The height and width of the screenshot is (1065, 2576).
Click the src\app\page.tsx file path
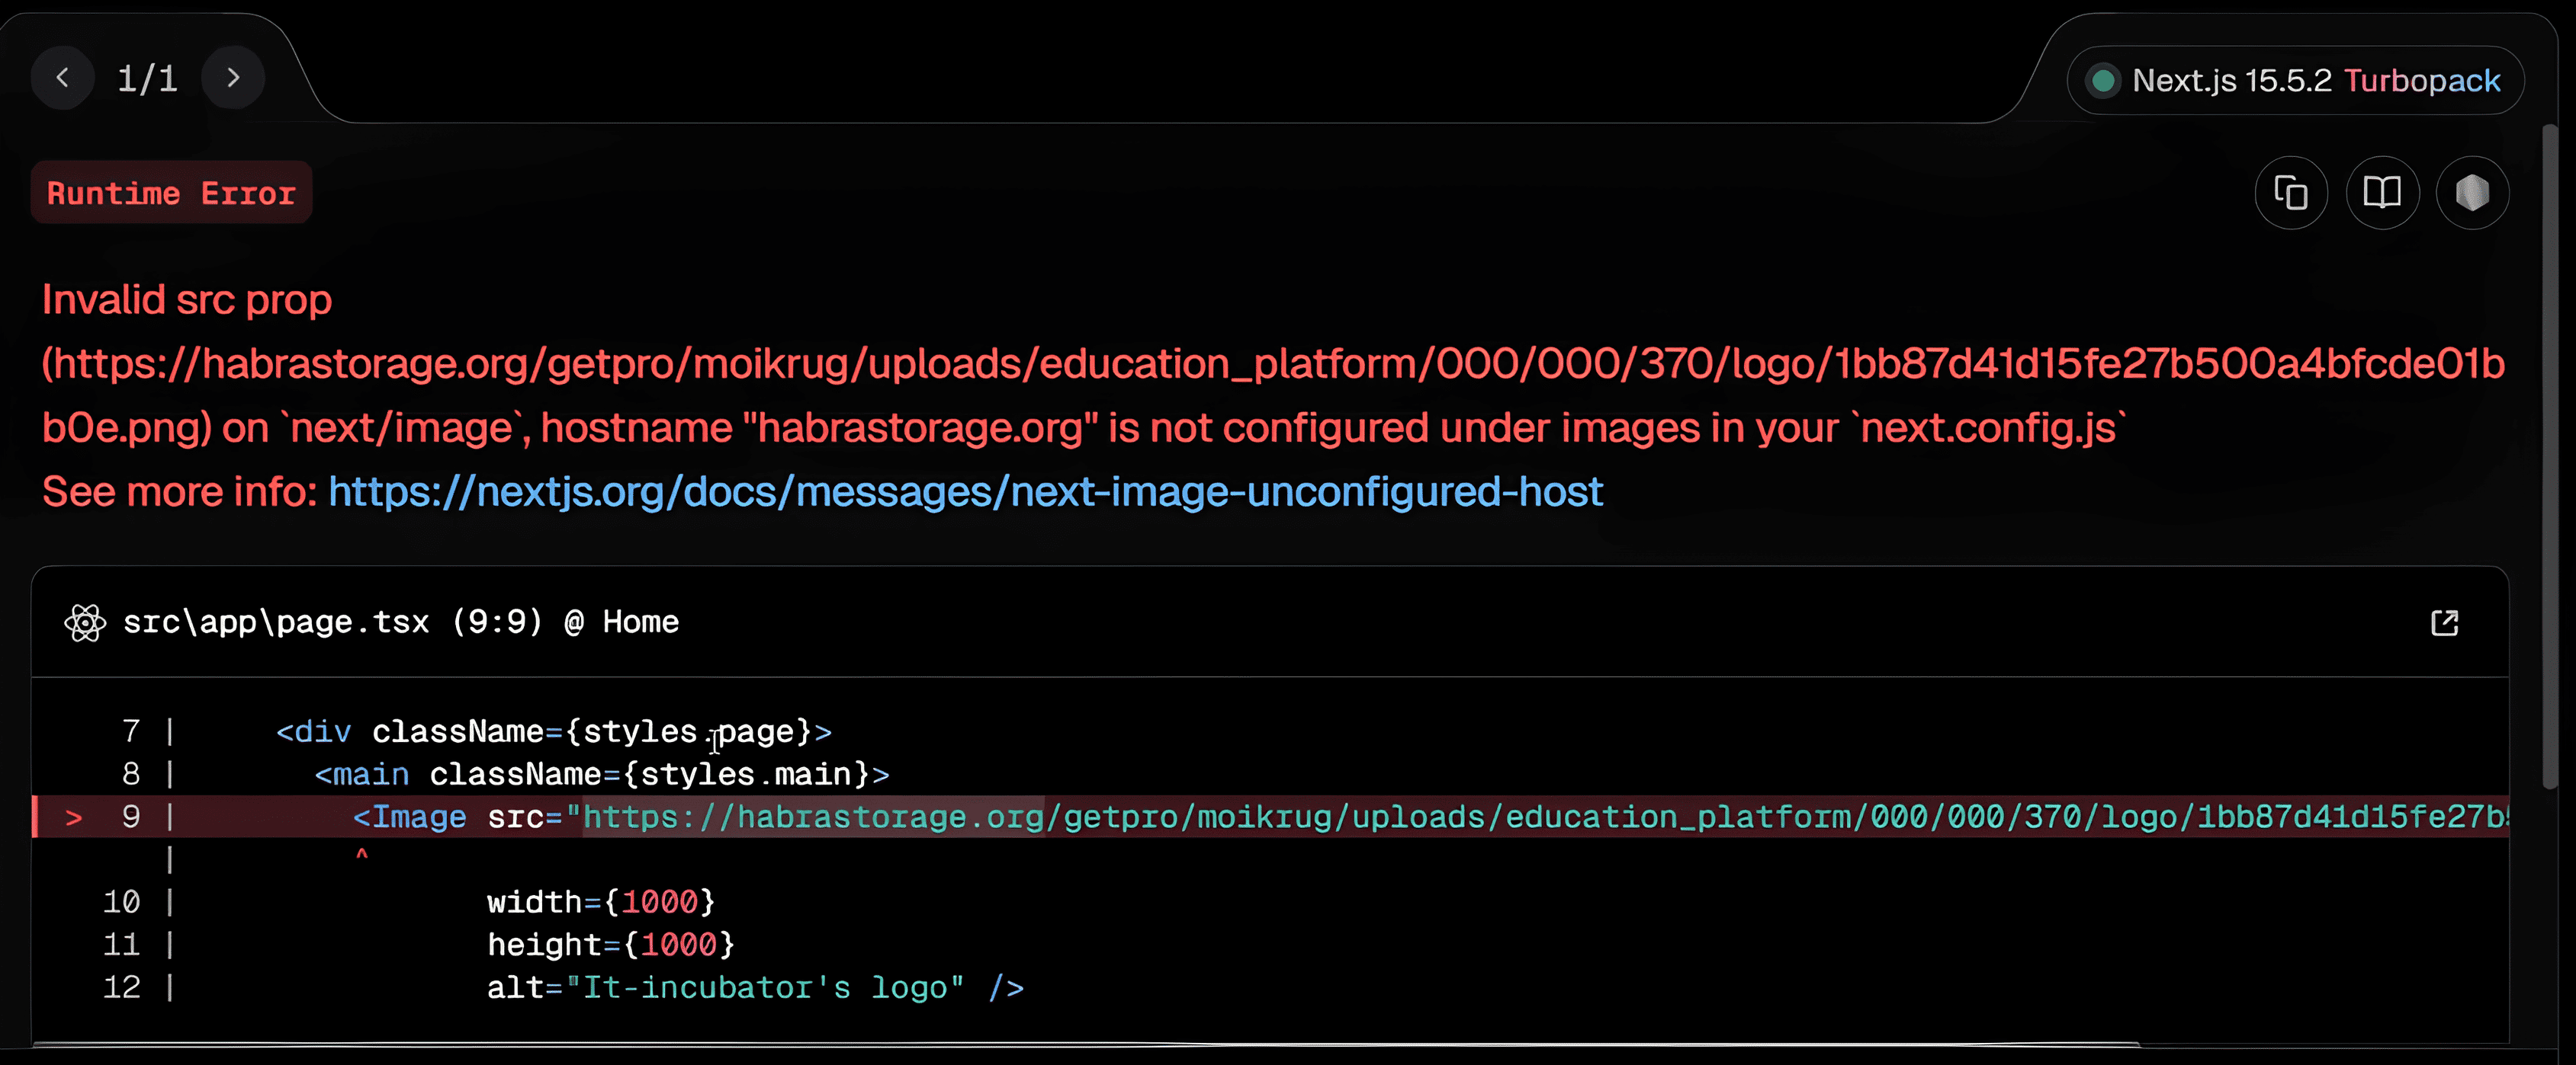pyautogui.click(x=275, y=622)
